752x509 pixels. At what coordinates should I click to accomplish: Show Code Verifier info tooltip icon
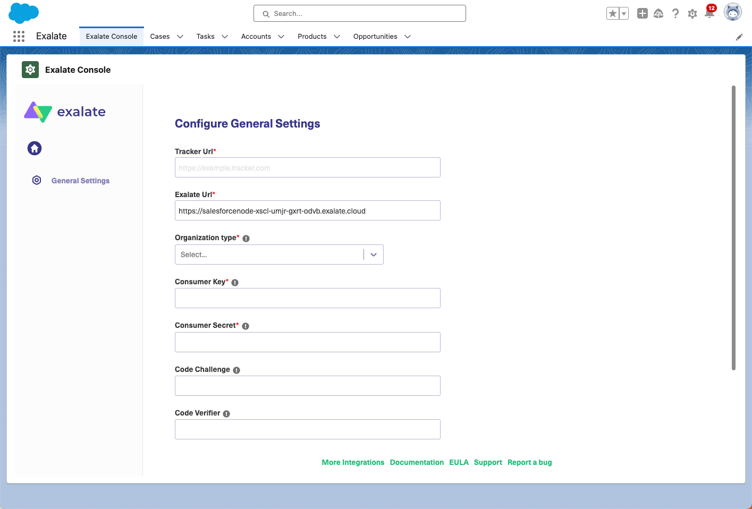[226, 414]
